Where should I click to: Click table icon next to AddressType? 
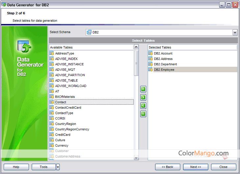[52, 53]
